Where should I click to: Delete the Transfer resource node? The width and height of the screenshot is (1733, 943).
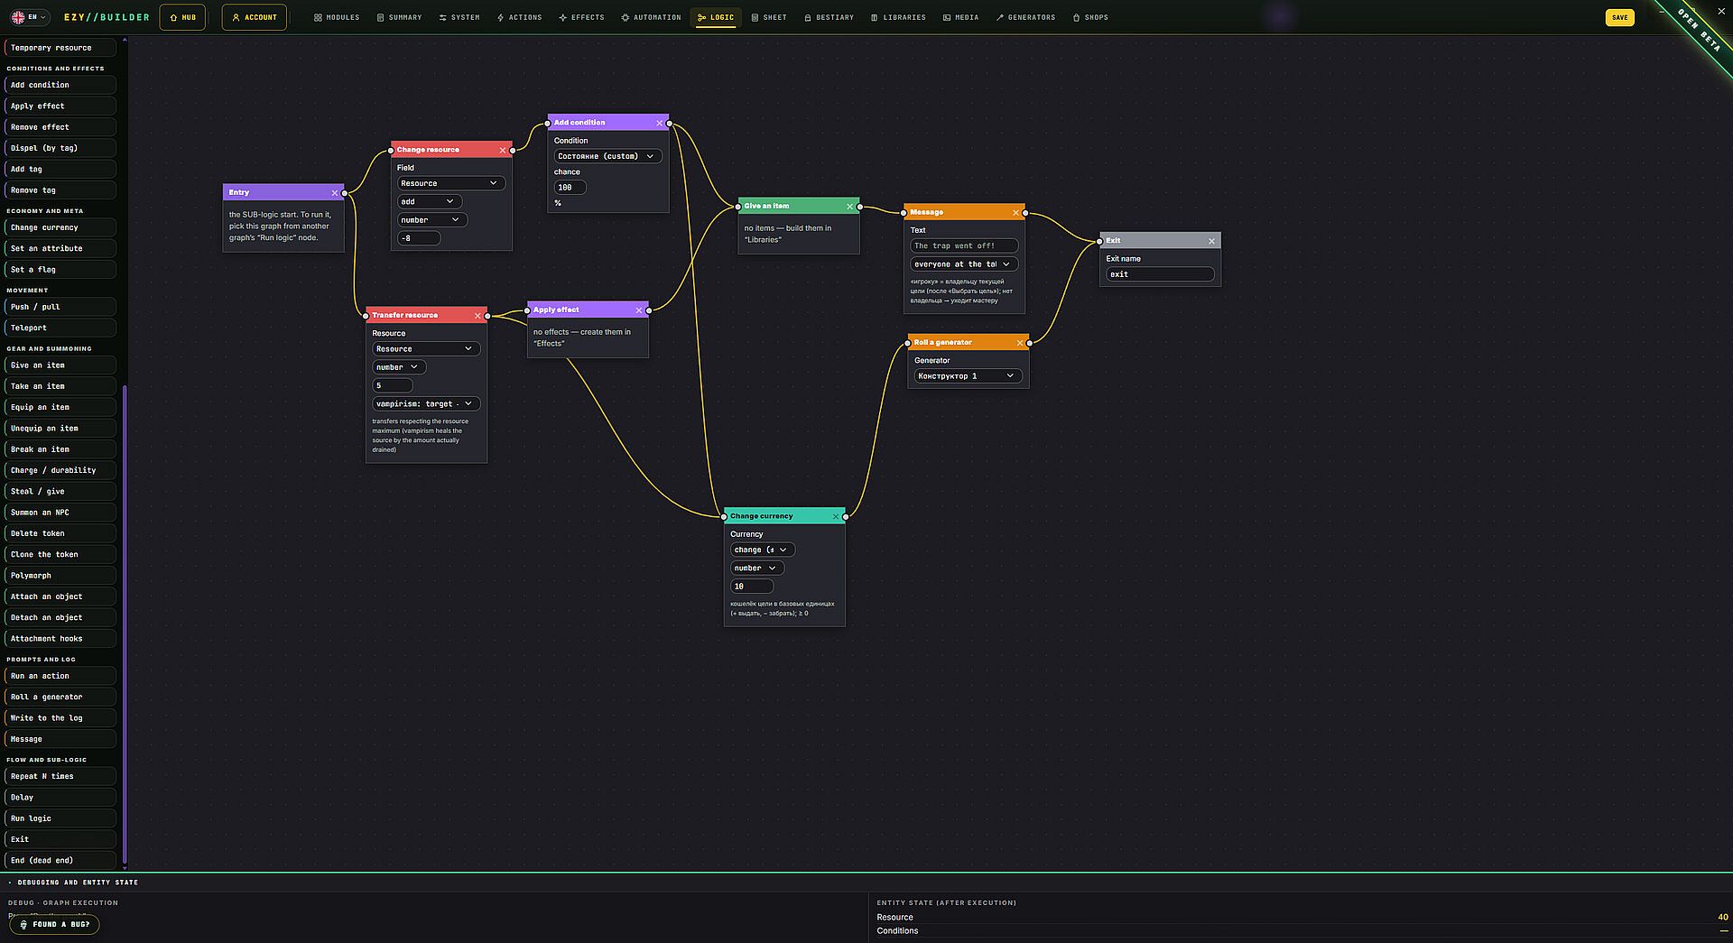click(x=477, y=316)
